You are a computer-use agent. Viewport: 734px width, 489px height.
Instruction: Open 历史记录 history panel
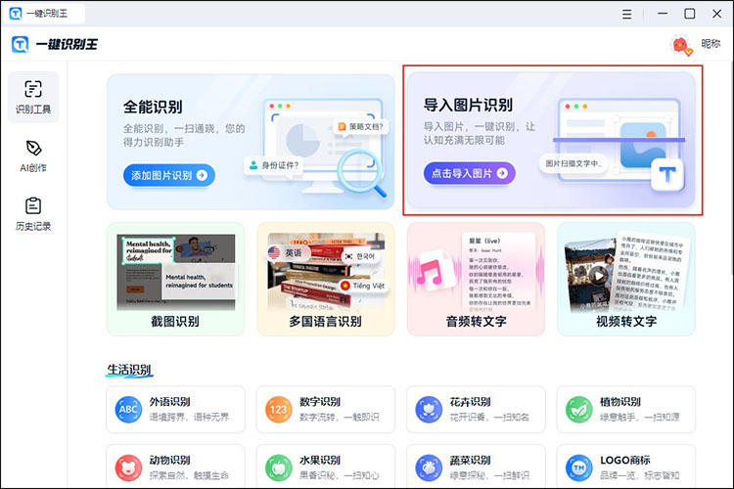pyautogui.click(x=32, y=213)
